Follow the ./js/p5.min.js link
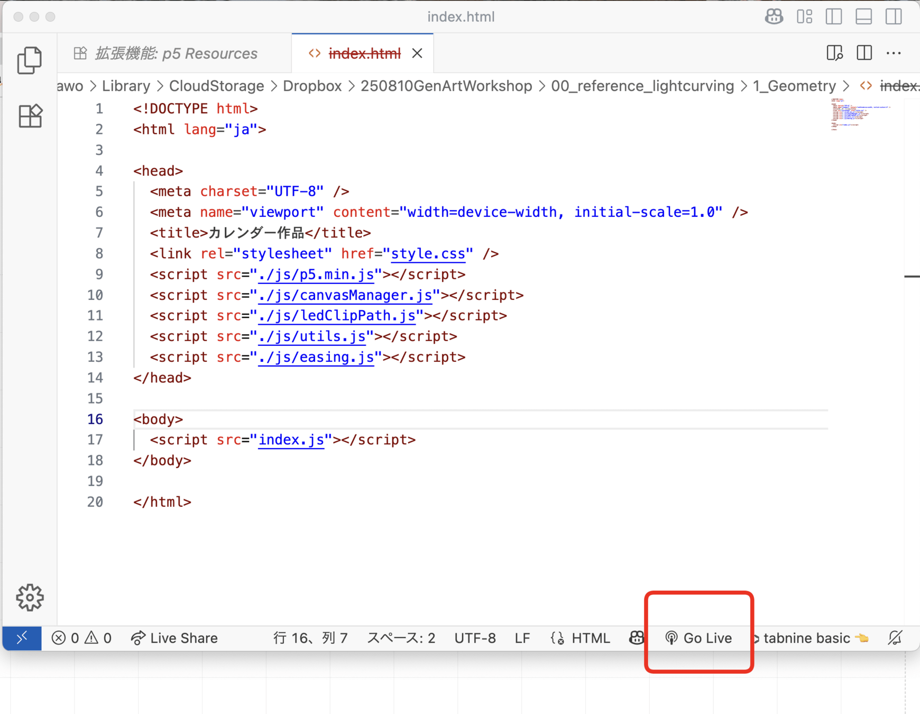This screenshot has width=920, height=714. [316, 274]
